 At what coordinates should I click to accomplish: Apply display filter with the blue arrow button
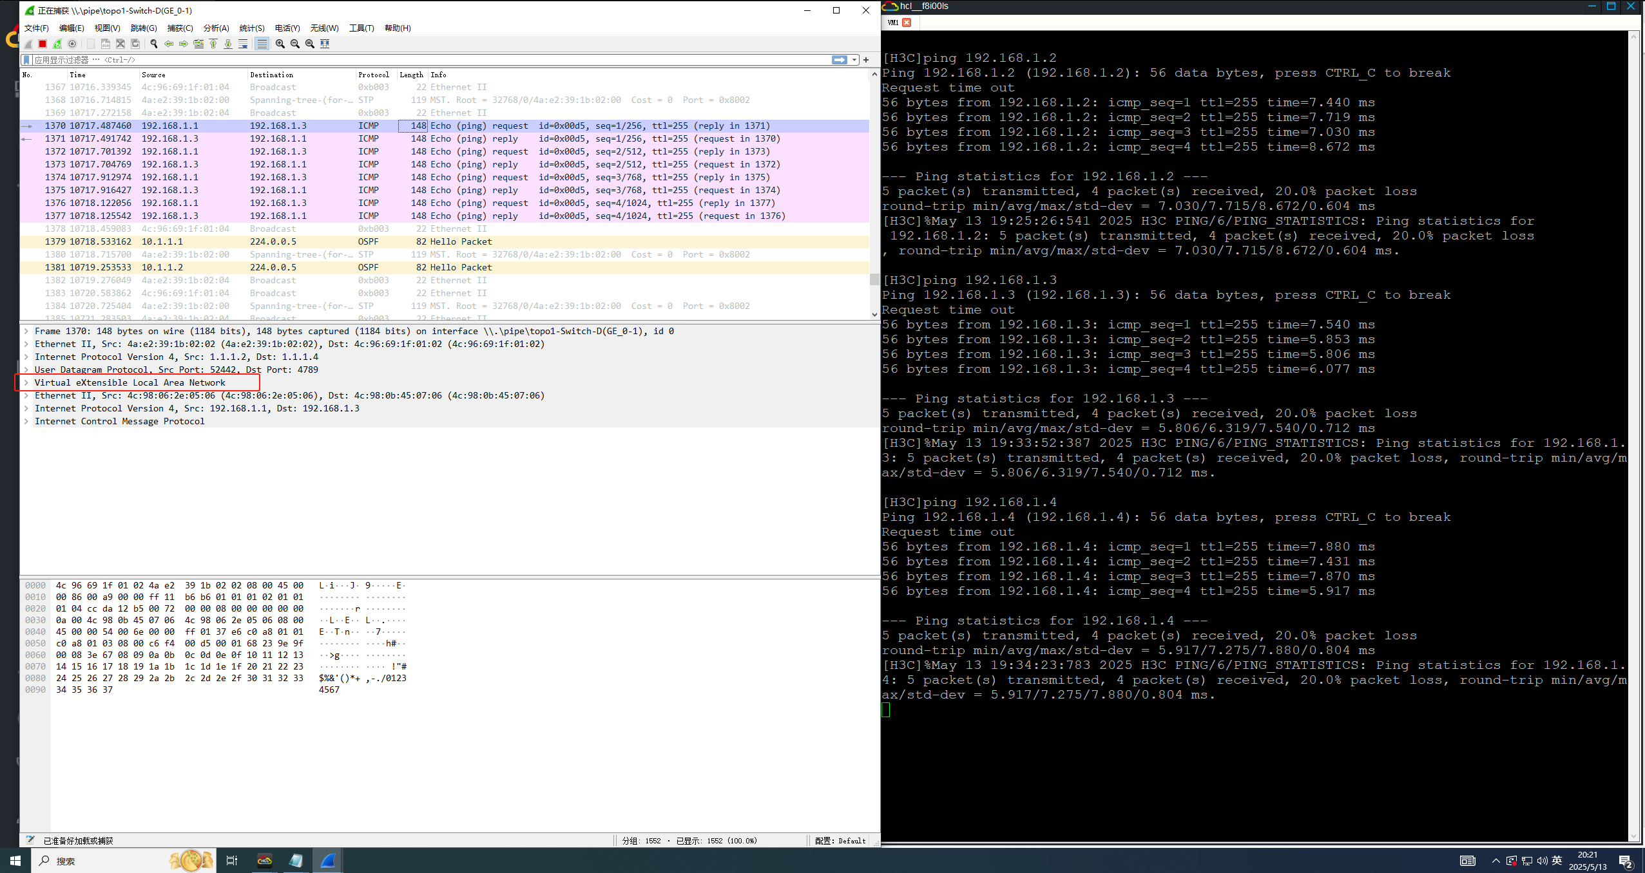point(839,60)
